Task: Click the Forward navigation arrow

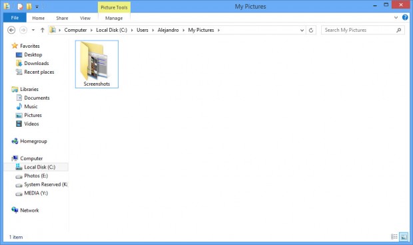Action: 23,30
